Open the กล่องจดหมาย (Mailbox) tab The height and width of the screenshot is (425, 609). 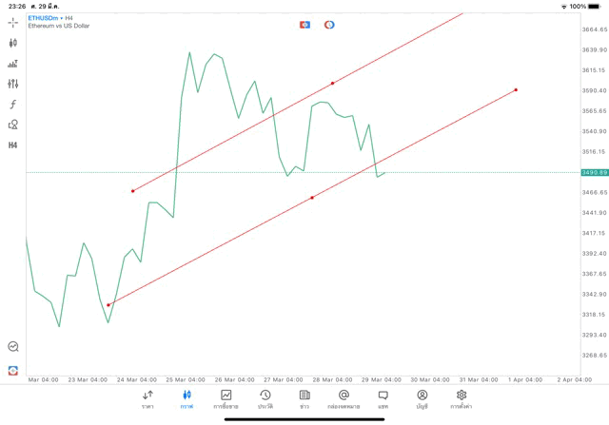344,399
